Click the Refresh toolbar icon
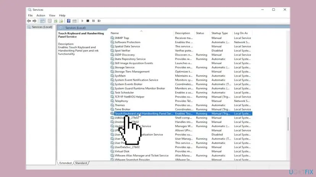 tap(56, 21)
